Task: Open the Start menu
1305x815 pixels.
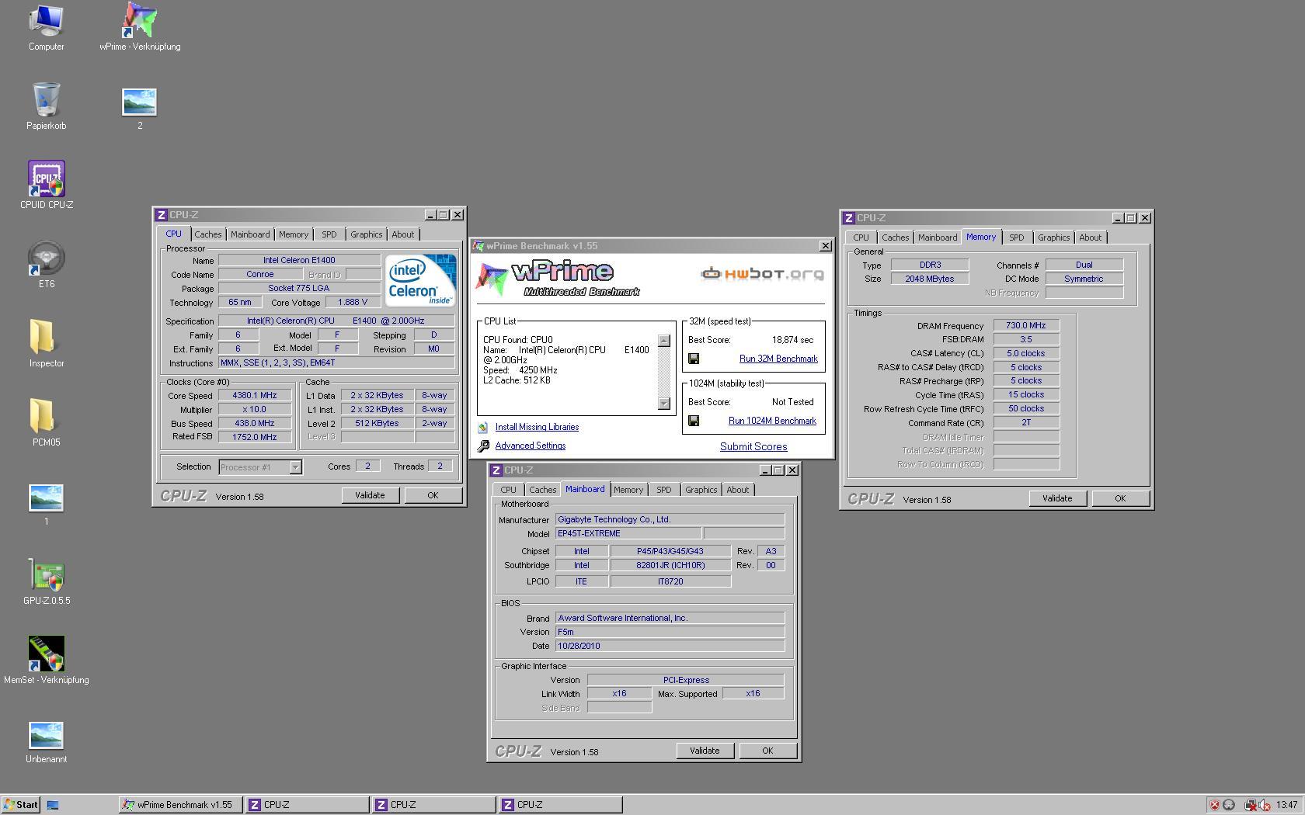Action: pos(21,805)
